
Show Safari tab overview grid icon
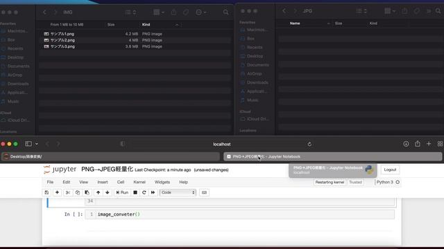pos(440,144)
